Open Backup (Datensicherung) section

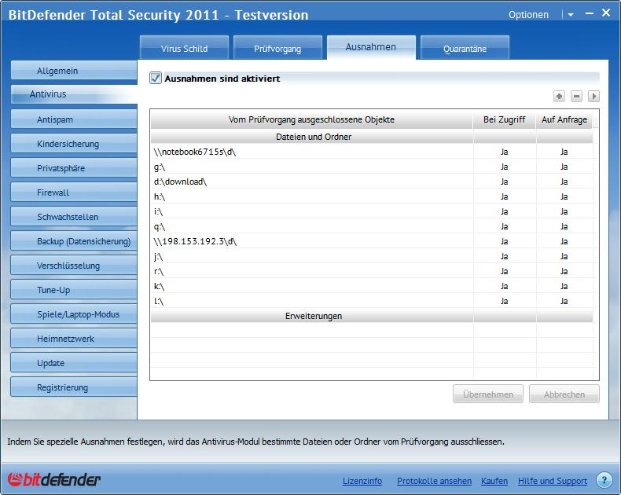pyautogui.click(x=74, y=241)
